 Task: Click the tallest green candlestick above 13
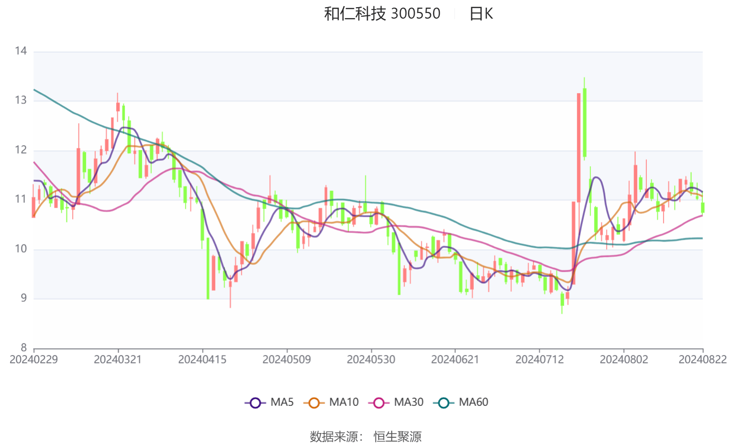pos(585,122)
